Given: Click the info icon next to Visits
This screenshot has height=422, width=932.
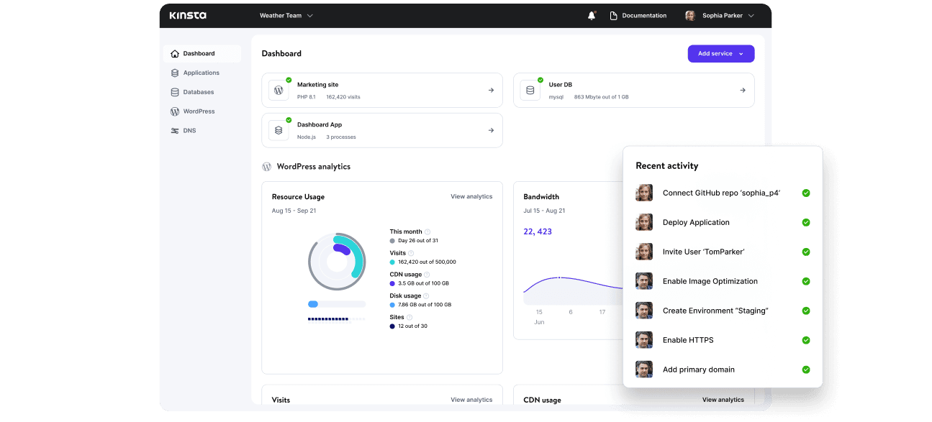Looking at the screenshot, I should click(412, 253).
